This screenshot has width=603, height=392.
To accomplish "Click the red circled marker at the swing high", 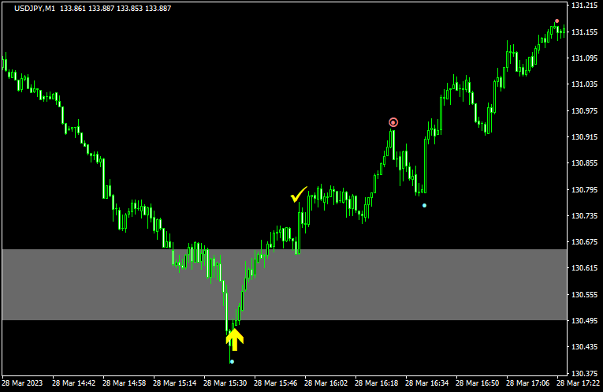I will click(x=393, y=122).
